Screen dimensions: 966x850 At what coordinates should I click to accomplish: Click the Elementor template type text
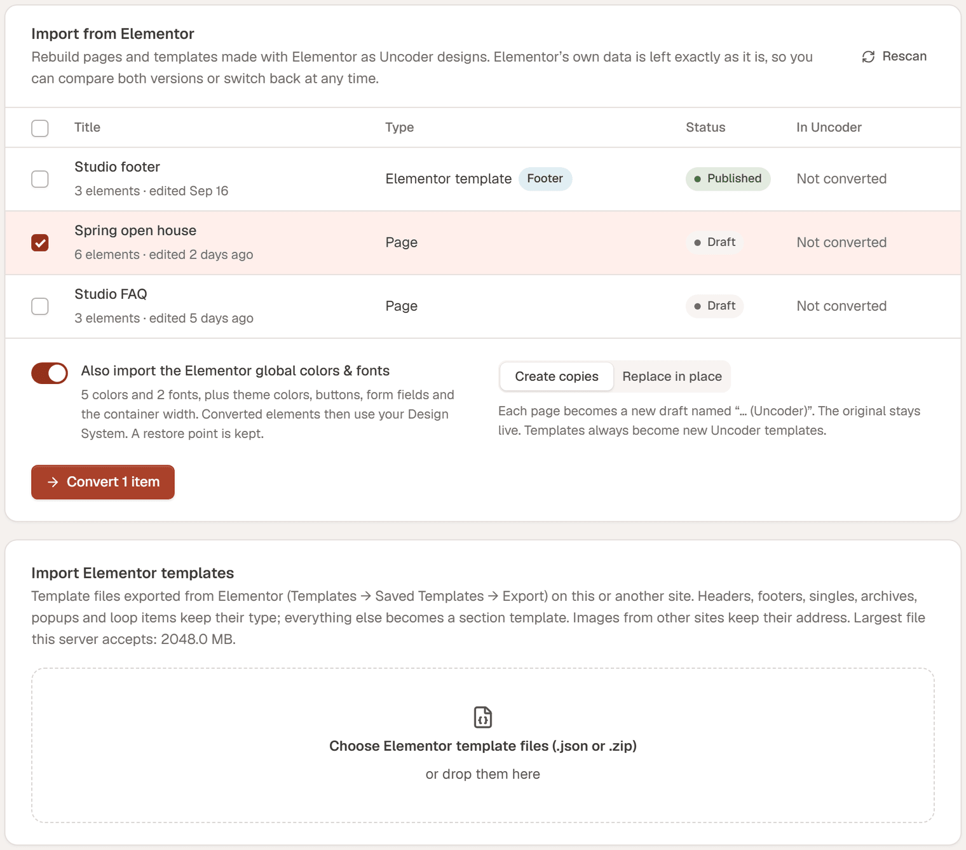pyautogui.click(x=449, y=179)
